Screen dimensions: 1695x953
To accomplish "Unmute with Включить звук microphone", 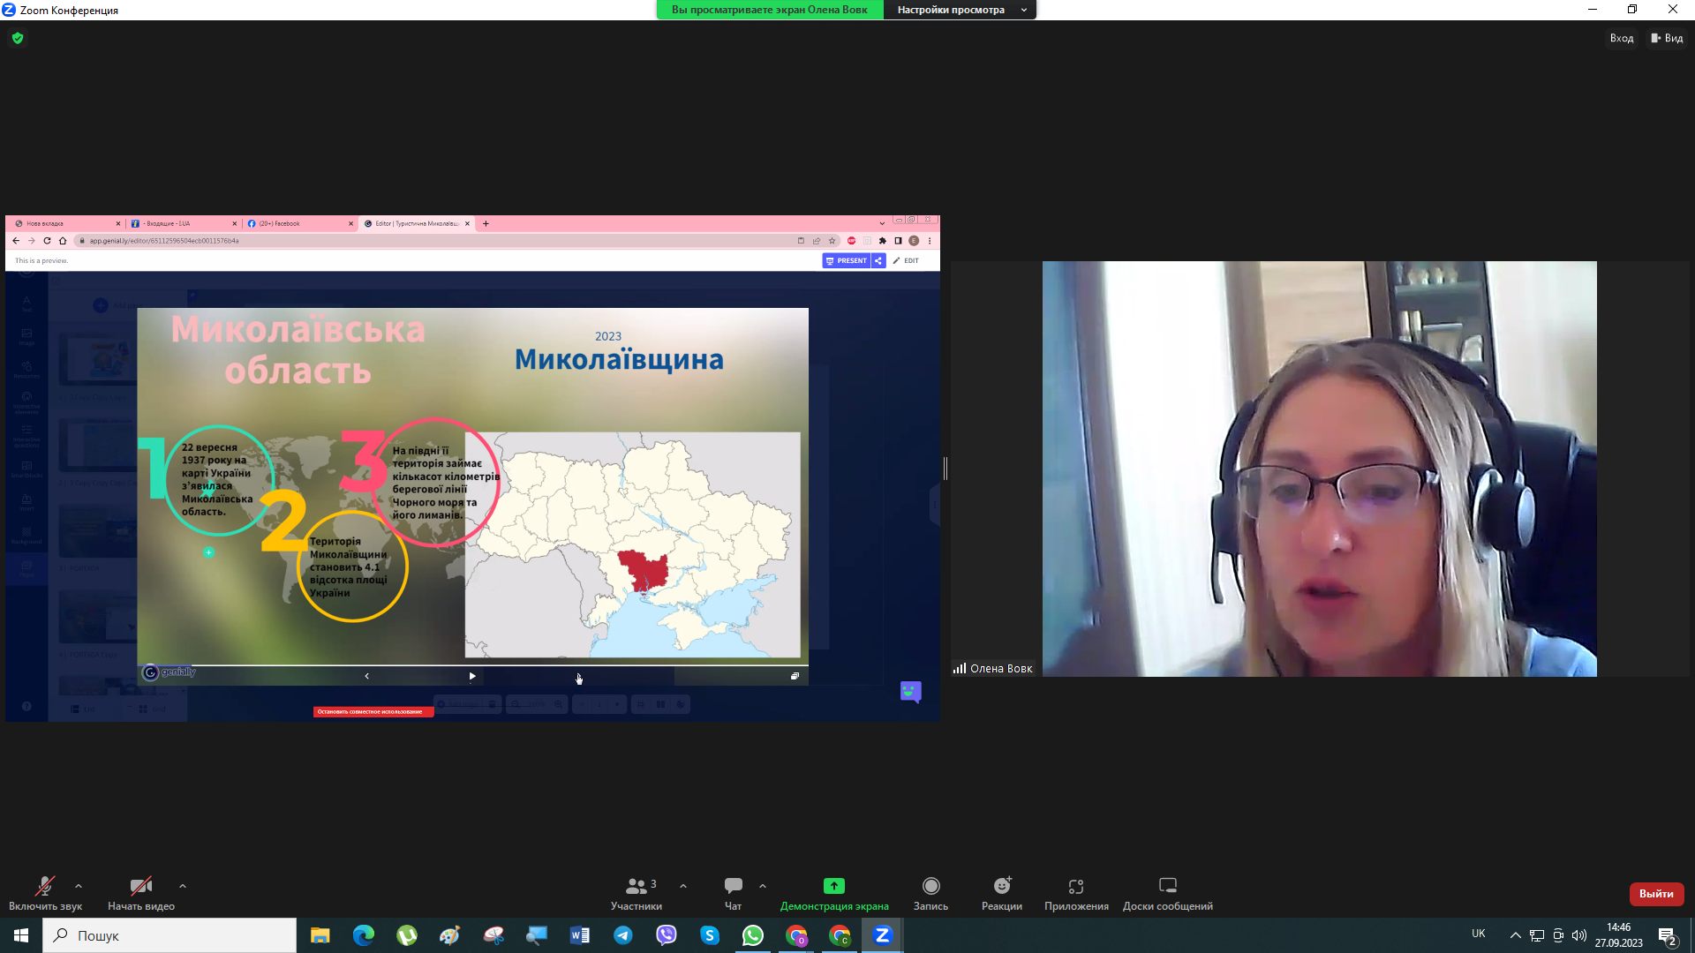I will coord(44,892).
